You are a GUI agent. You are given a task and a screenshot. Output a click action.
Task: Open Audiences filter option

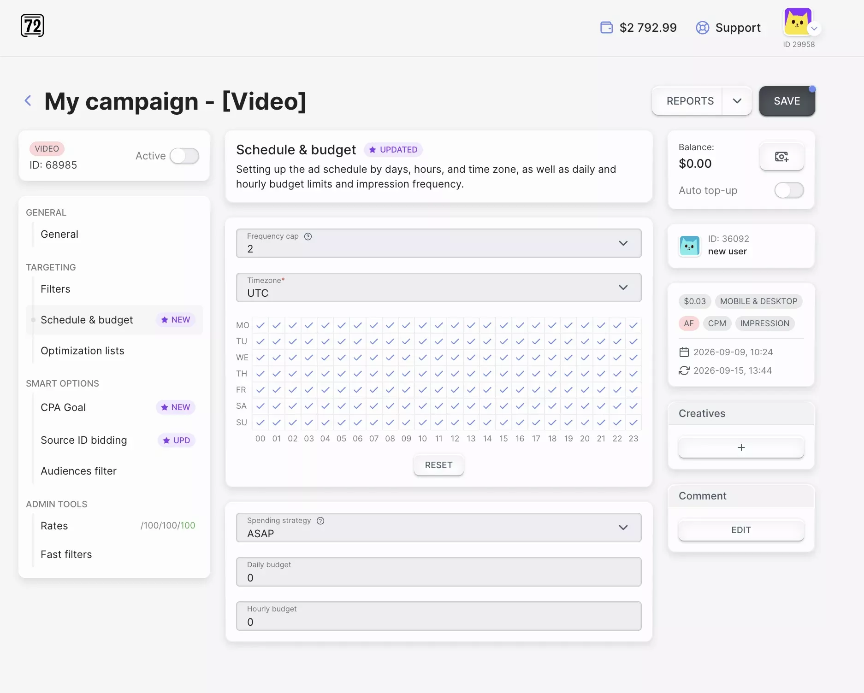[78, 471]
